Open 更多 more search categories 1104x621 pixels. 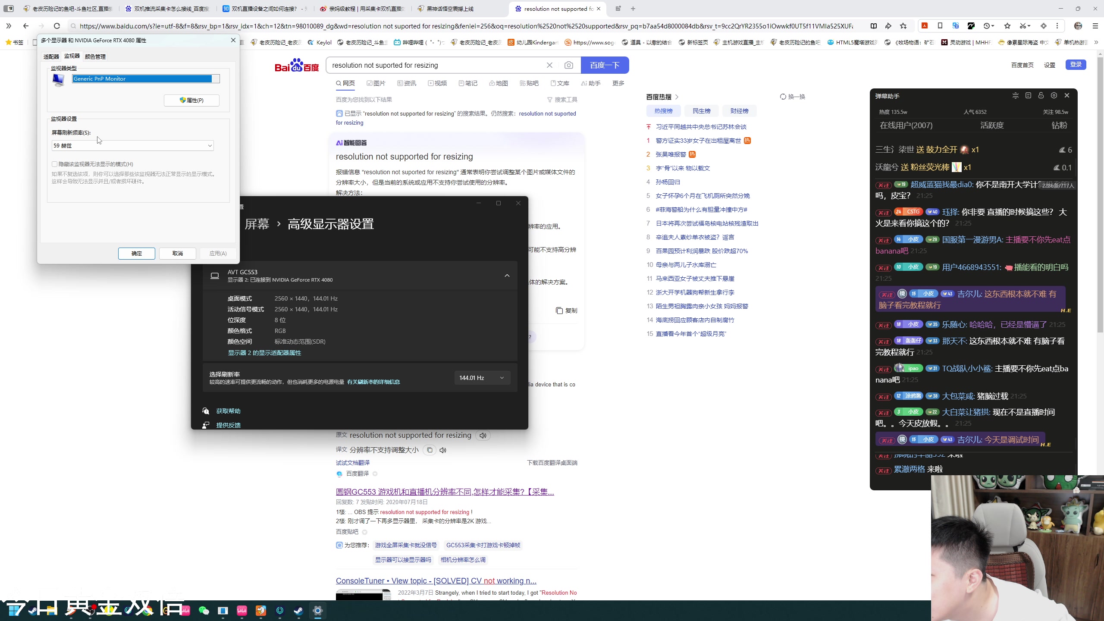[x=618, y=83]
